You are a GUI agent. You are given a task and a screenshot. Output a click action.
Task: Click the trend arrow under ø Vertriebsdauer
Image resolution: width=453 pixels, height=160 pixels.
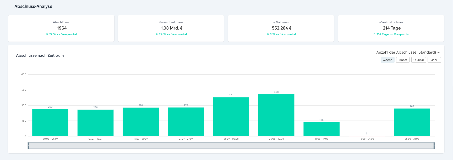tap(374, 35)
